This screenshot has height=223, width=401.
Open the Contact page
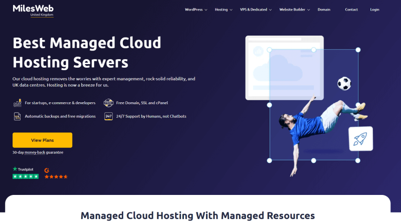[351, 10]
